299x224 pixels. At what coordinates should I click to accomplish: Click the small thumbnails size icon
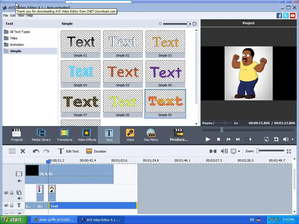(160, 24)
